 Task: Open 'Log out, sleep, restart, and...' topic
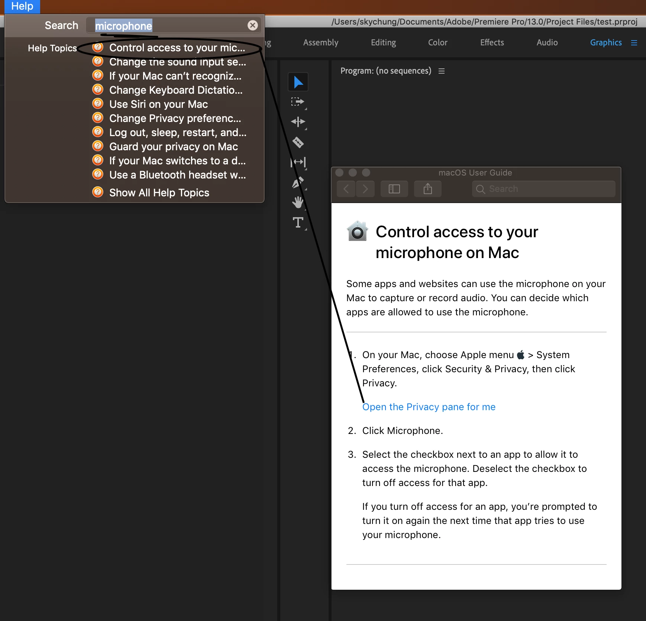pos(169,132)
